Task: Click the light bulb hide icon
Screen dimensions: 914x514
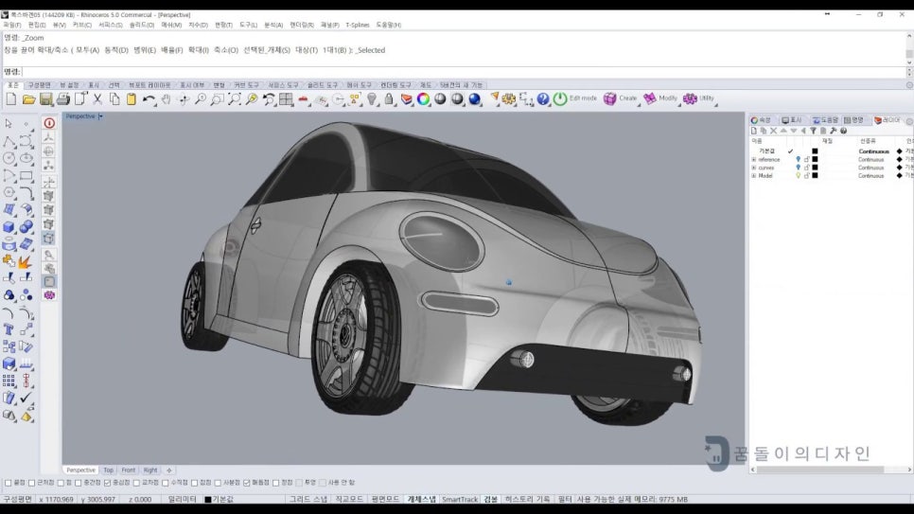Action: 372,99
